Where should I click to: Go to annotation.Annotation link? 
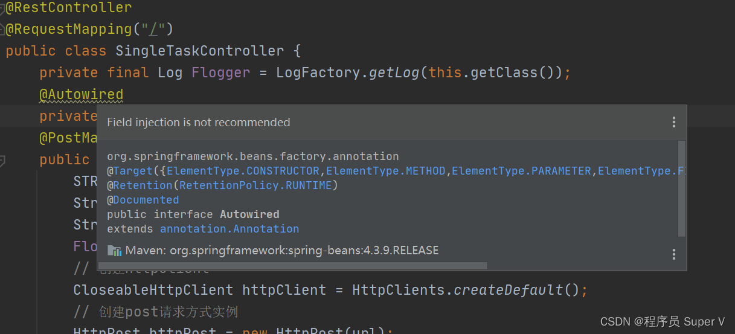[229, 229]
